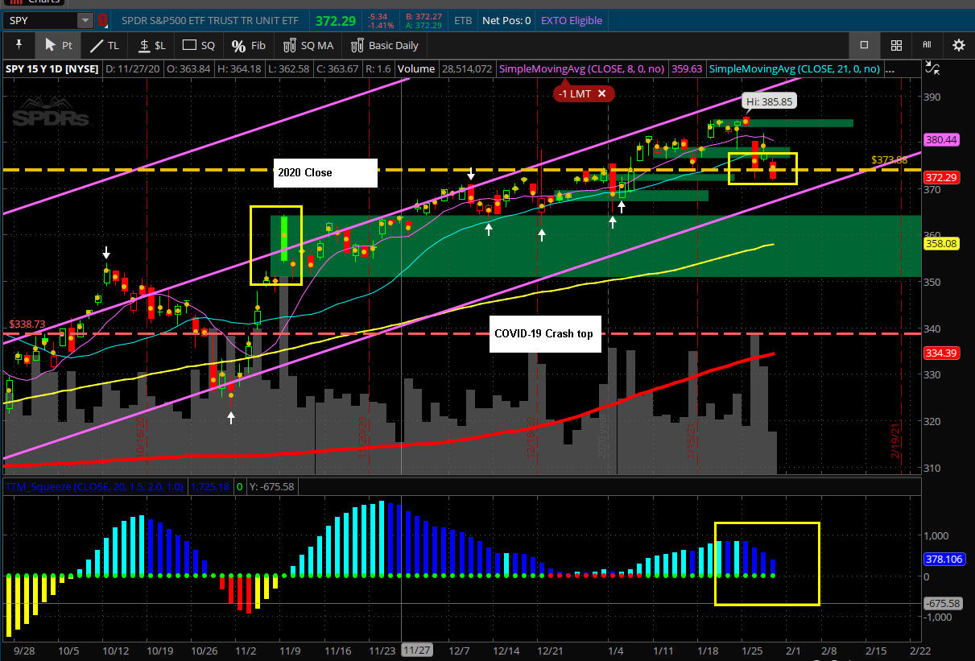
Task: Select the Fib retracement tool
Action: pyautogui.click(x=248, y=45)
